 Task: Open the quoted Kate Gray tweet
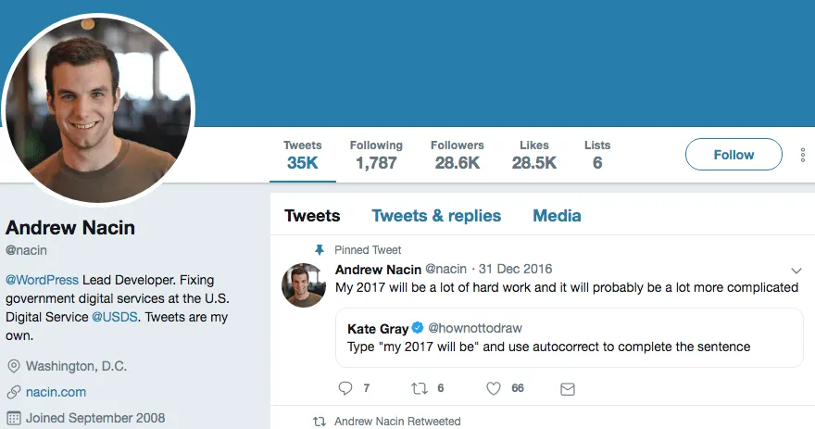coord(556,347)
